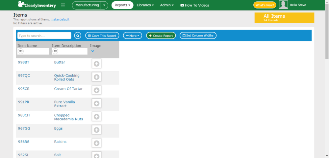This screenshot has width=329, height=158.
Task: Open the Reports menu
Action: [x=122, y=5]
